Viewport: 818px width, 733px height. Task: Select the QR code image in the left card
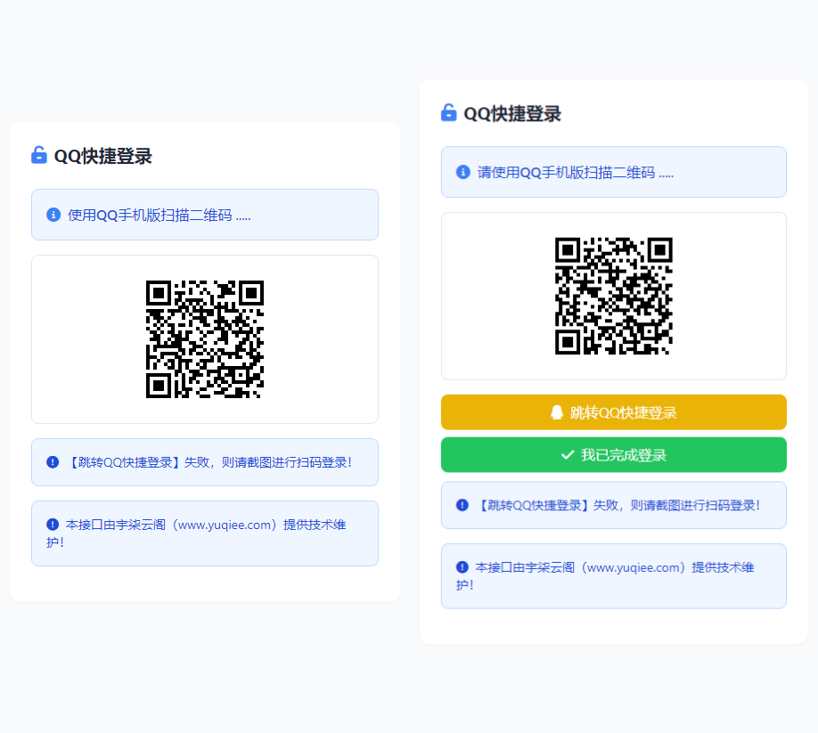point(205,339)
